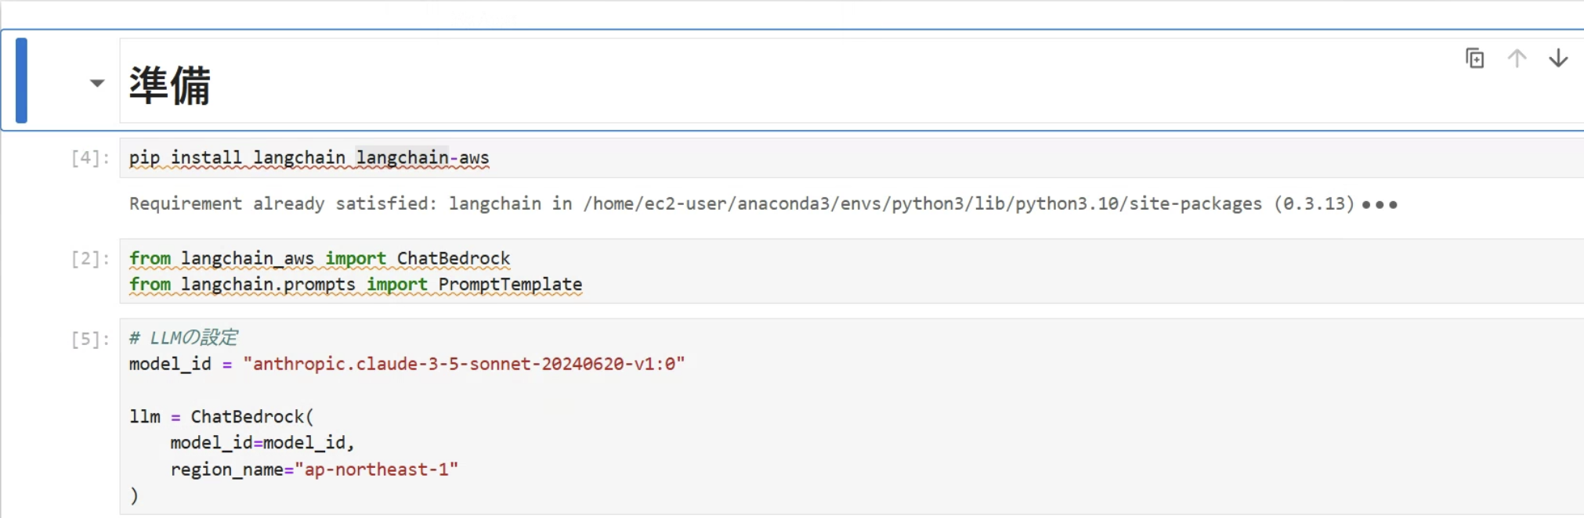Click the PromptTemplate import line
This screenshot has height=518, width=1584.
pos(356,284)
